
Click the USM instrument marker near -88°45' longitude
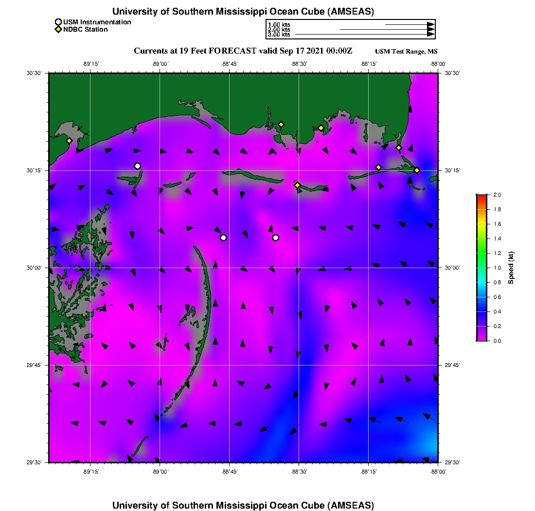tap(224, 237)
